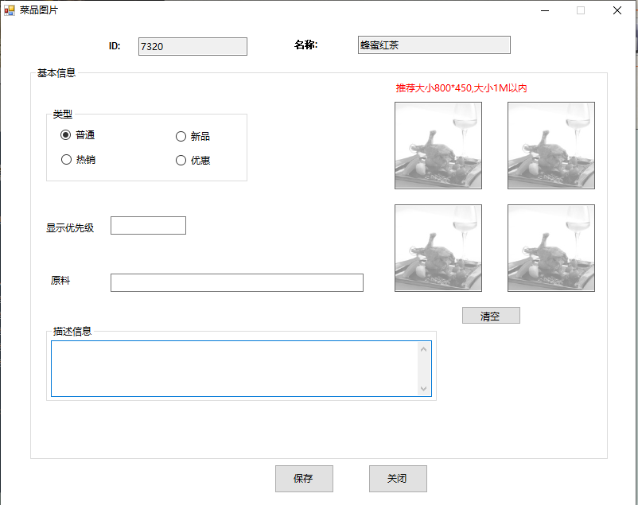The image size is (638, 505).
Task: Click the ID: label
Action: pyautogui.click(x=115, y=46)
